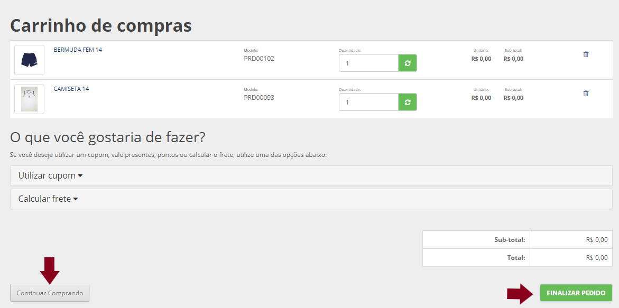Click the red arrow above Continuar Comprando
This screenshot has width=619, height=308.
(x=50, y=270)
